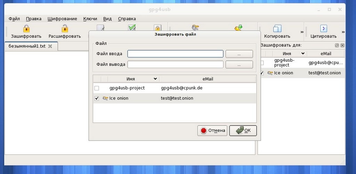This screenshot has height=174, width=356.
Task: Click eMail column header in side panel
Action: click(x=325, y=54)
